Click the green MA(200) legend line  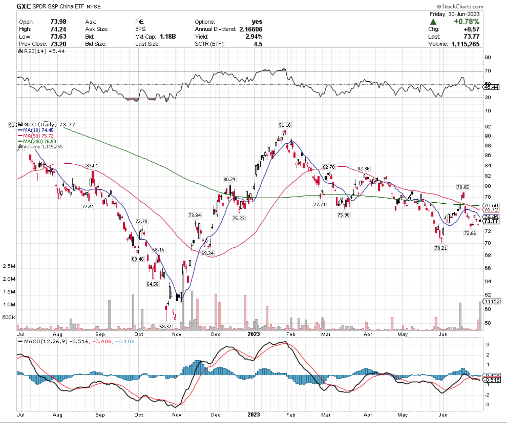point(20,141)
